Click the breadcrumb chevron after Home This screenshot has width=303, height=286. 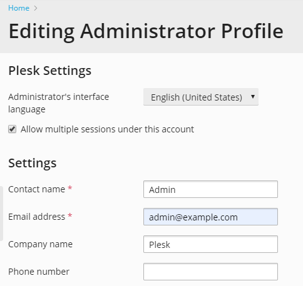tap(36, 8)
